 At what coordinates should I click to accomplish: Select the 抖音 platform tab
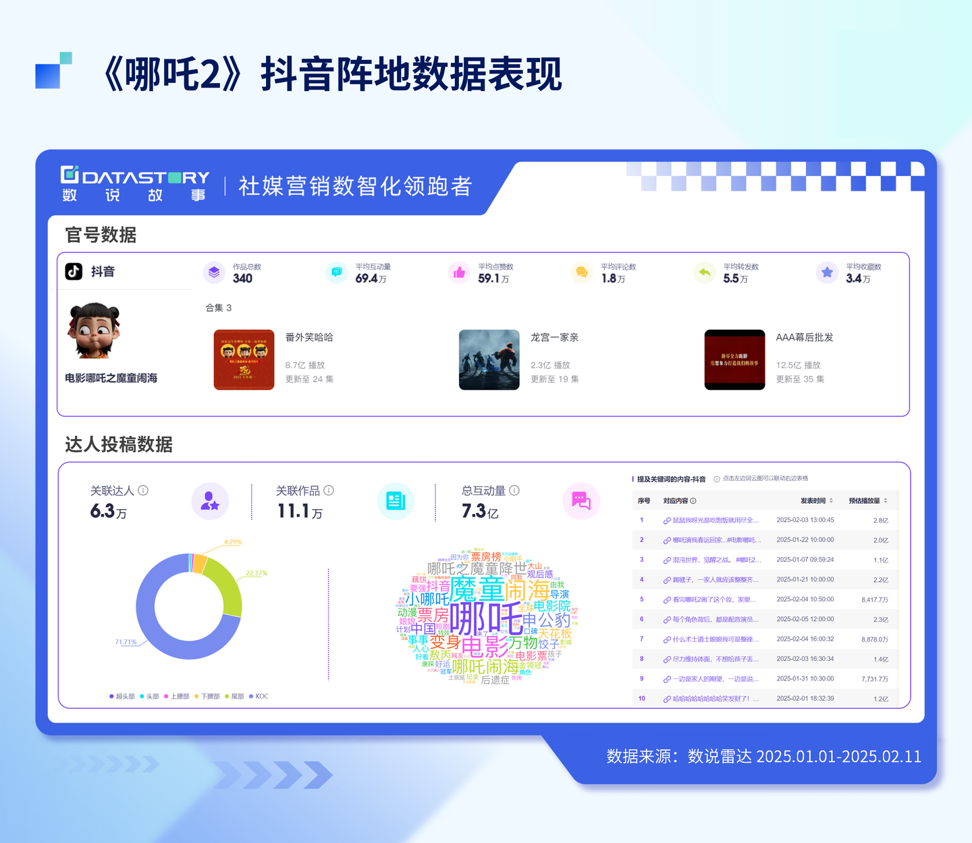[90, 271]
